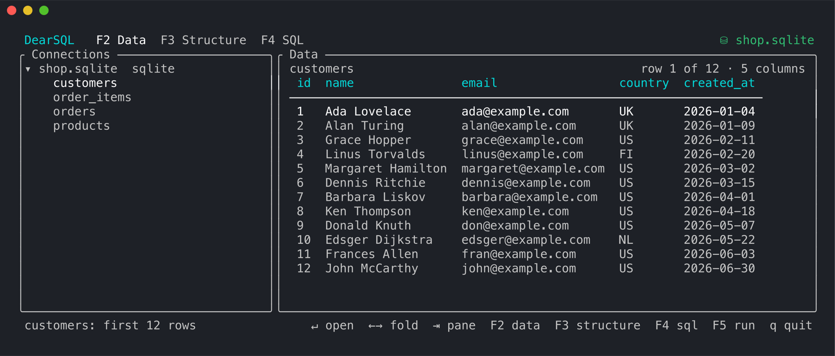Click q quit in the footer

coord(791,326)
